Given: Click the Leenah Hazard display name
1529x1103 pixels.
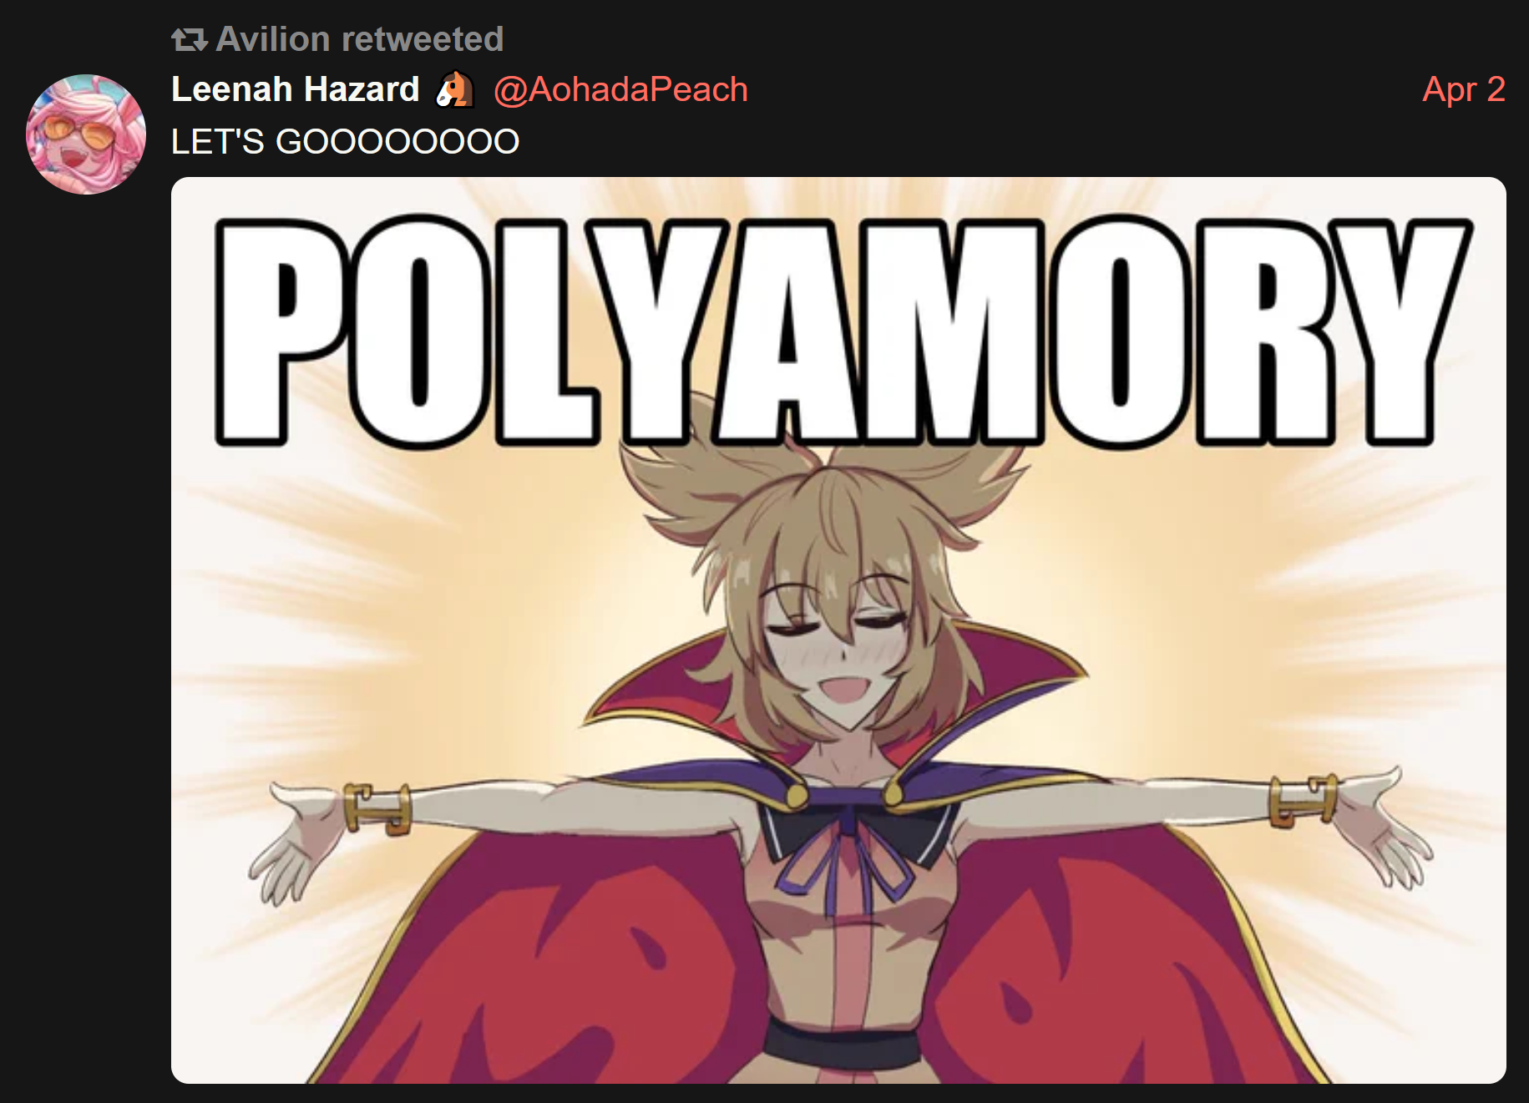Looking at the screenshot, I should pyautogui.click(x=295, y=89).
